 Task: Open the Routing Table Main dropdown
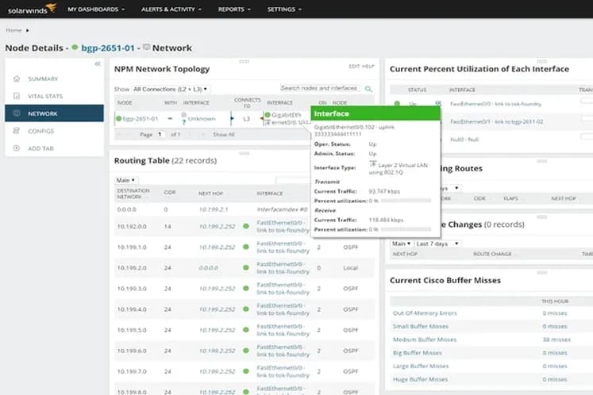tap(126, 180)
